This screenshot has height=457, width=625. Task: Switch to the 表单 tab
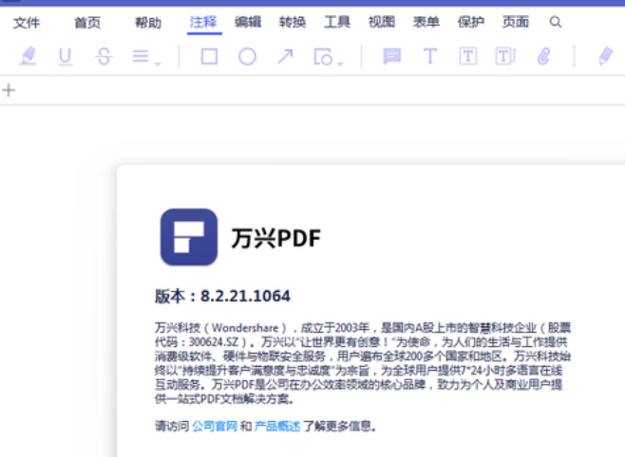(426, 22)
